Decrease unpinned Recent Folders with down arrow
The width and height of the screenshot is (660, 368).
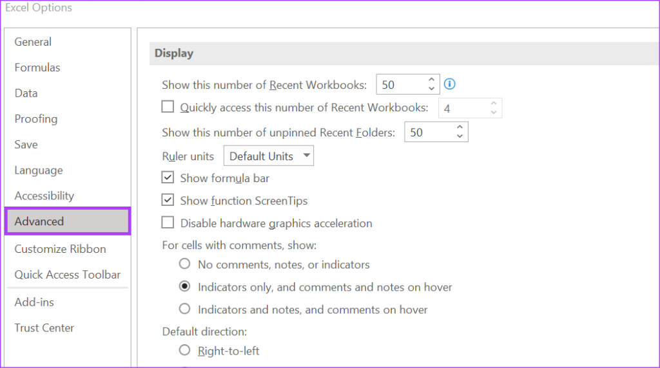460,136
